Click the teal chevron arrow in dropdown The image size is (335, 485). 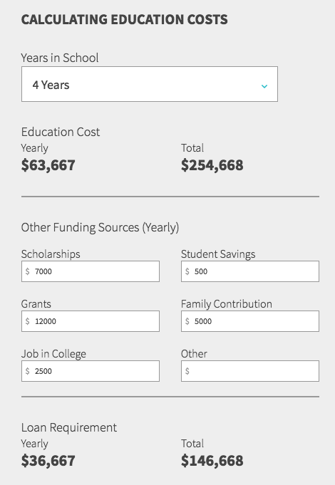pos(264,86)
